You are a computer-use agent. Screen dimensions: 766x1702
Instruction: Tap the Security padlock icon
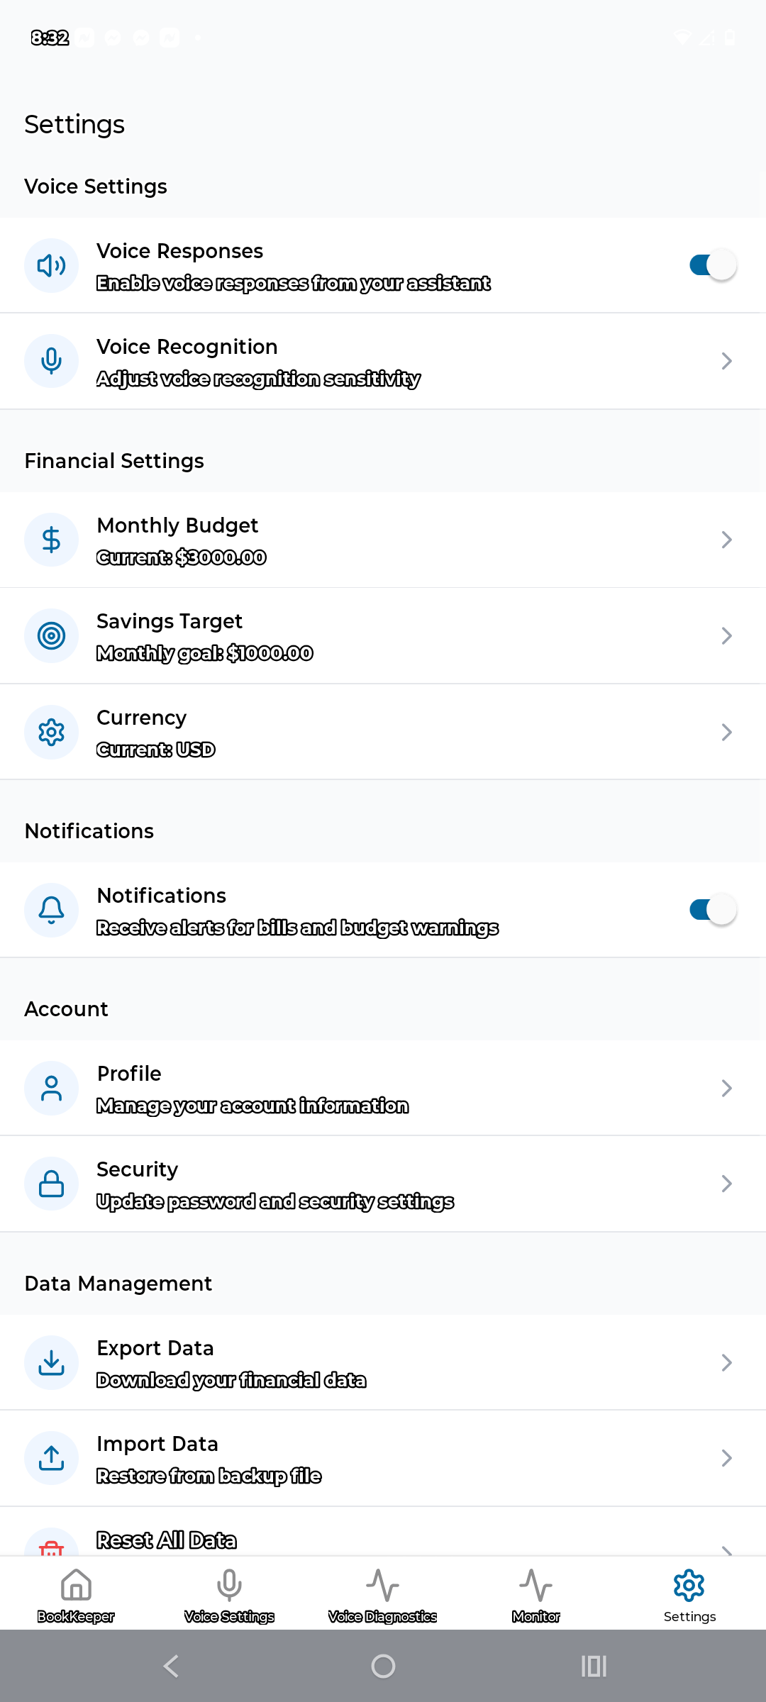click(51, 1184)
